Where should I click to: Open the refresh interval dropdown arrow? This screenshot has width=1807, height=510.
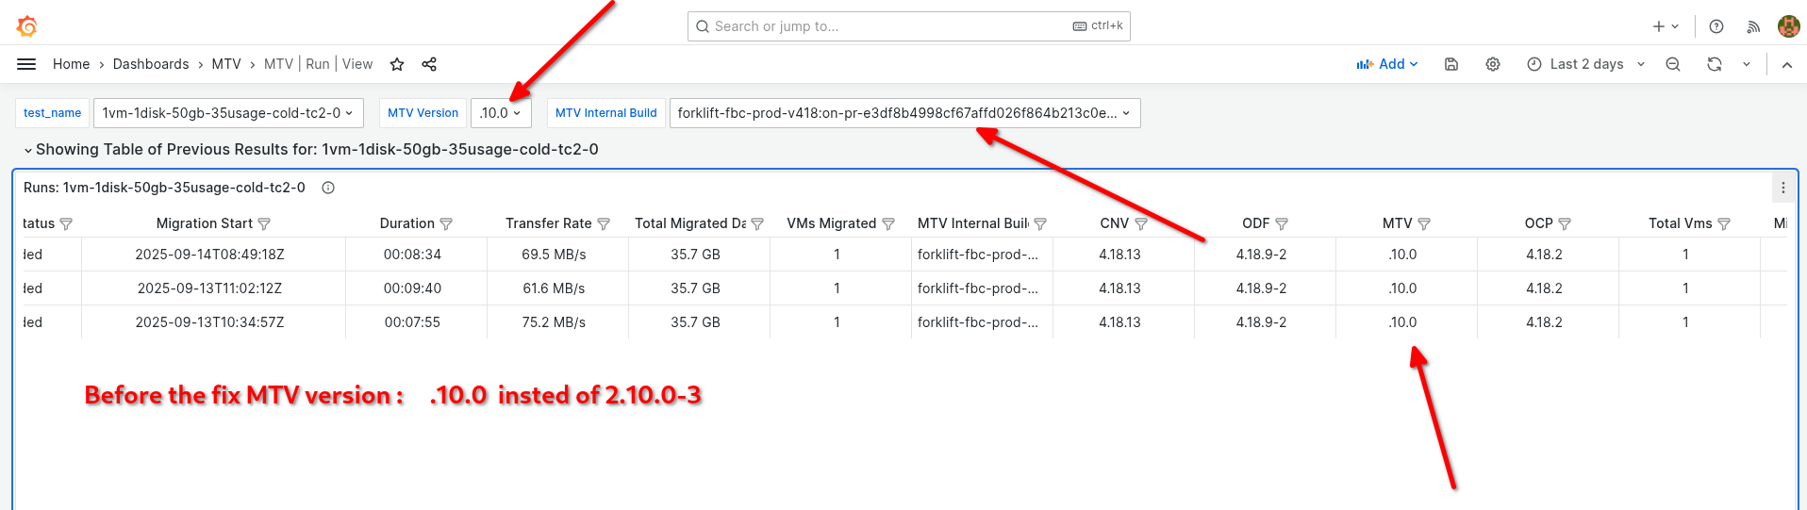tap(1747, 64)
